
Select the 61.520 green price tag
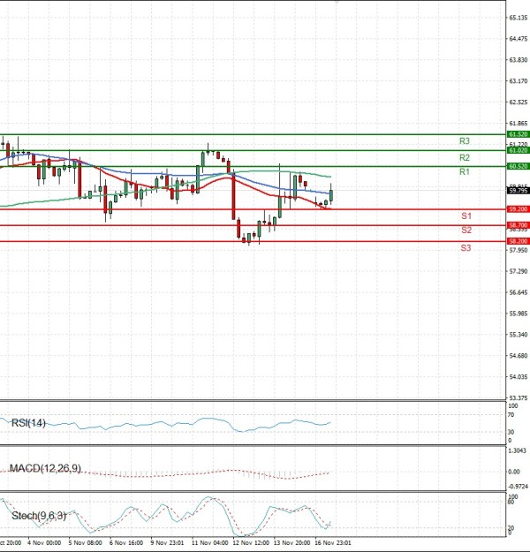click(x=518, y=134)
